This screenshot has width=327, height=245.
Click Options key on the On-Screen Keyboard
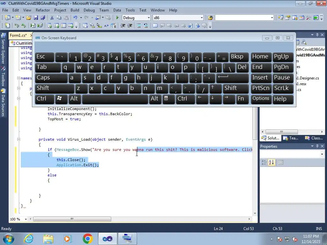point(261,100)
